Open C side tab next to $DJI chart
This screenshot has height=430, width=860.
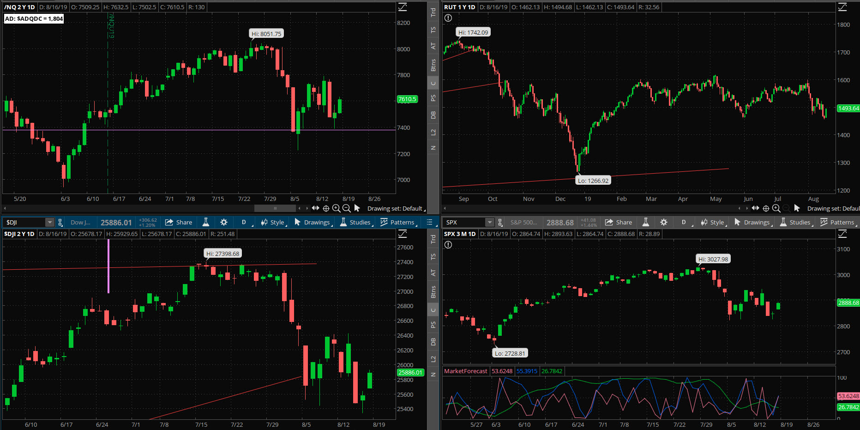point(433,310)
